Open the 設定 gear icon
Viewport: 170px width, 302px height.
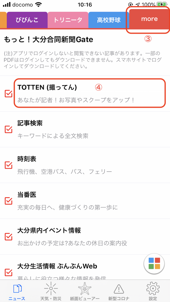(x=153, y=288)
